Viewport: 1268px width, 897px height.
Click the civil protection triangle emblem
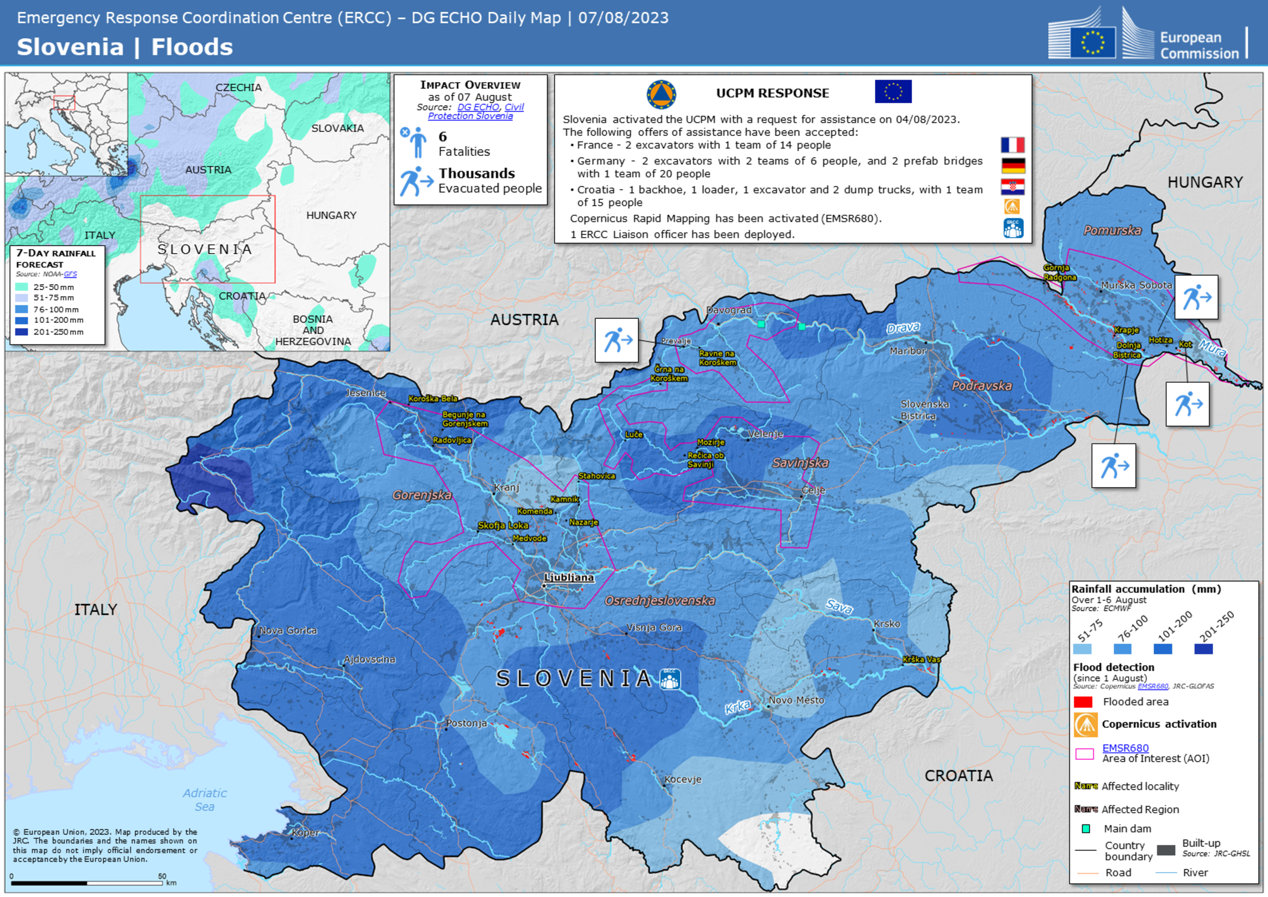[661, 94]
